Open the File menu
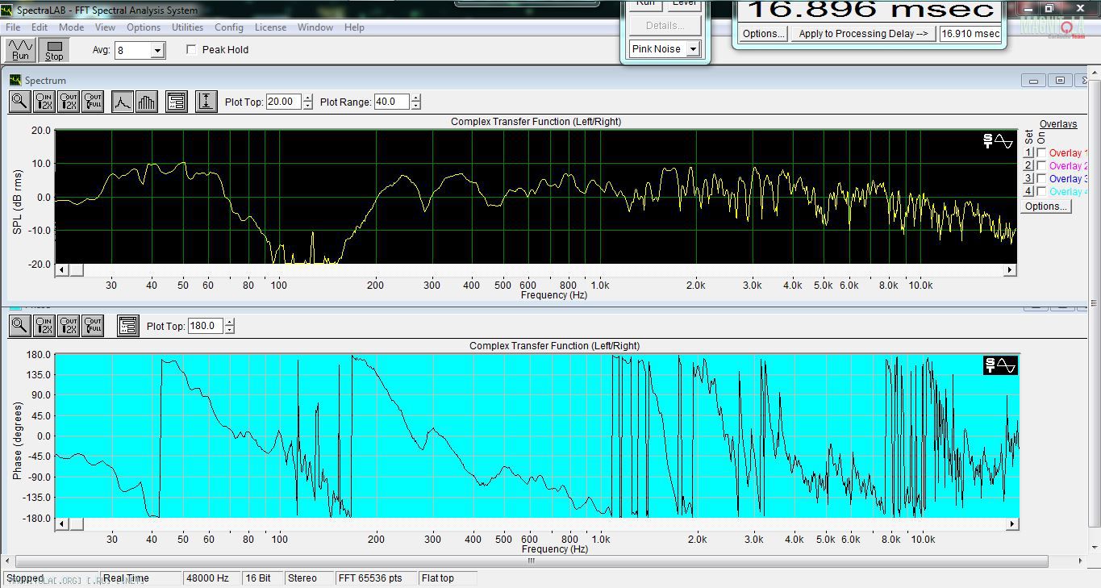 point(13,27)
